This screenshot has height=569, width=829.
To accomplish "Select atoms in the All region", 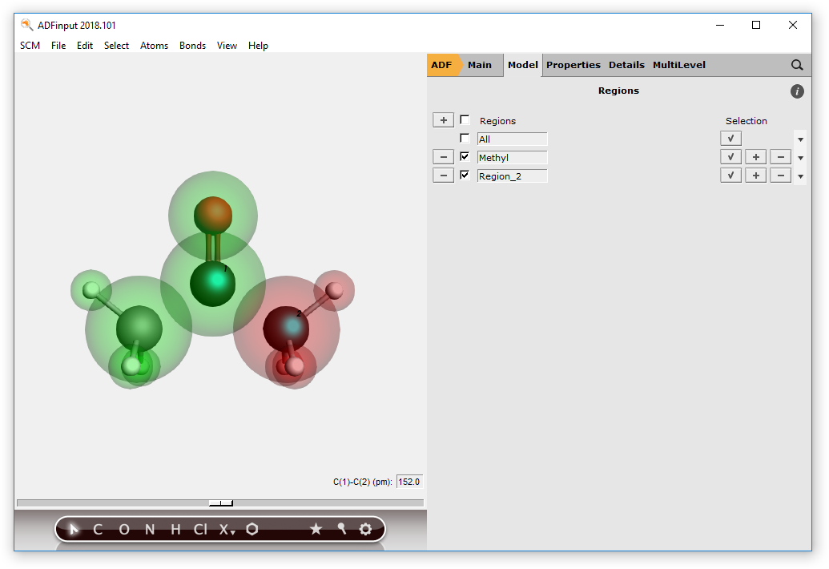I will tap(730, 139).
